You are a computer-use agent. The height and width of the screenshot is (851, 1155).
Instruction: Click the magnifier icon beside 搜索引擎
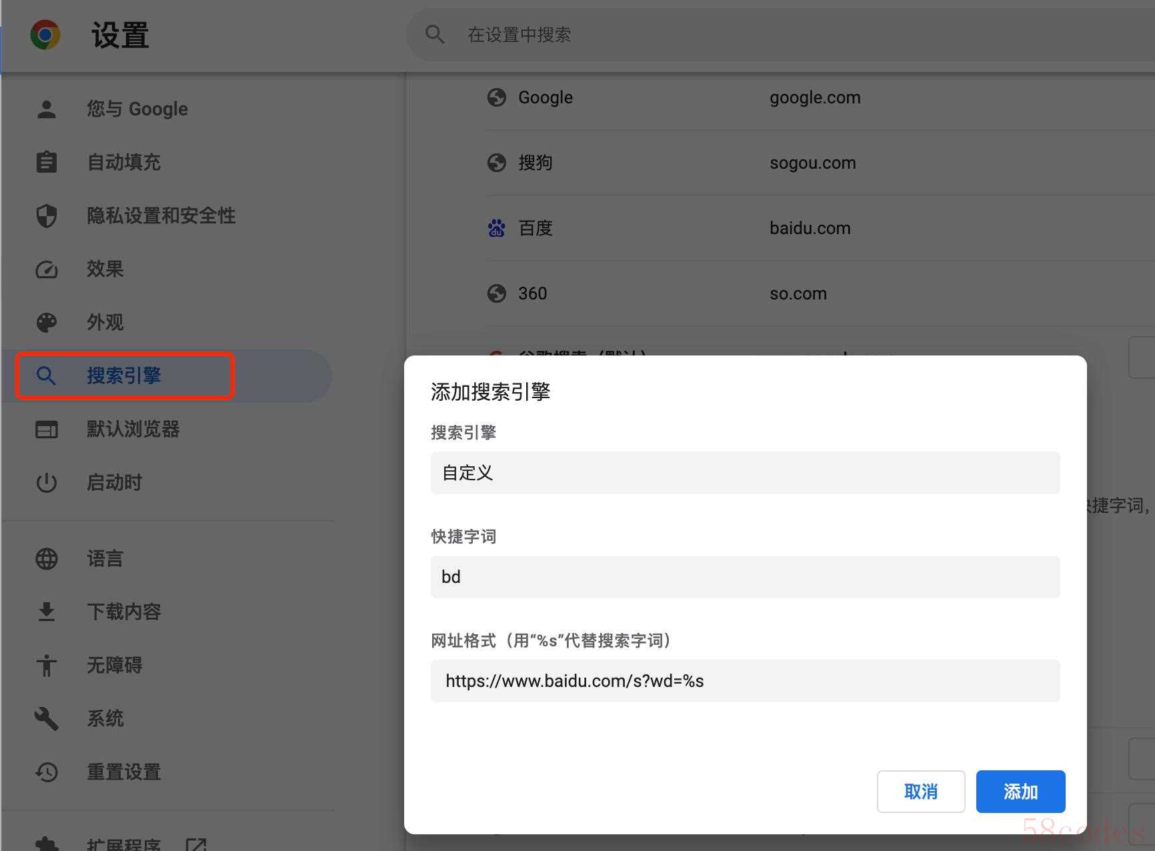coord(46,376)
